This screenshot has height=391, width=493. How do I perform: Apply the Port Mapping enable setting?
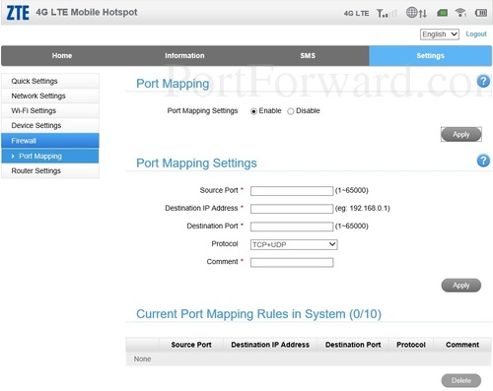[x=461, y=134]
